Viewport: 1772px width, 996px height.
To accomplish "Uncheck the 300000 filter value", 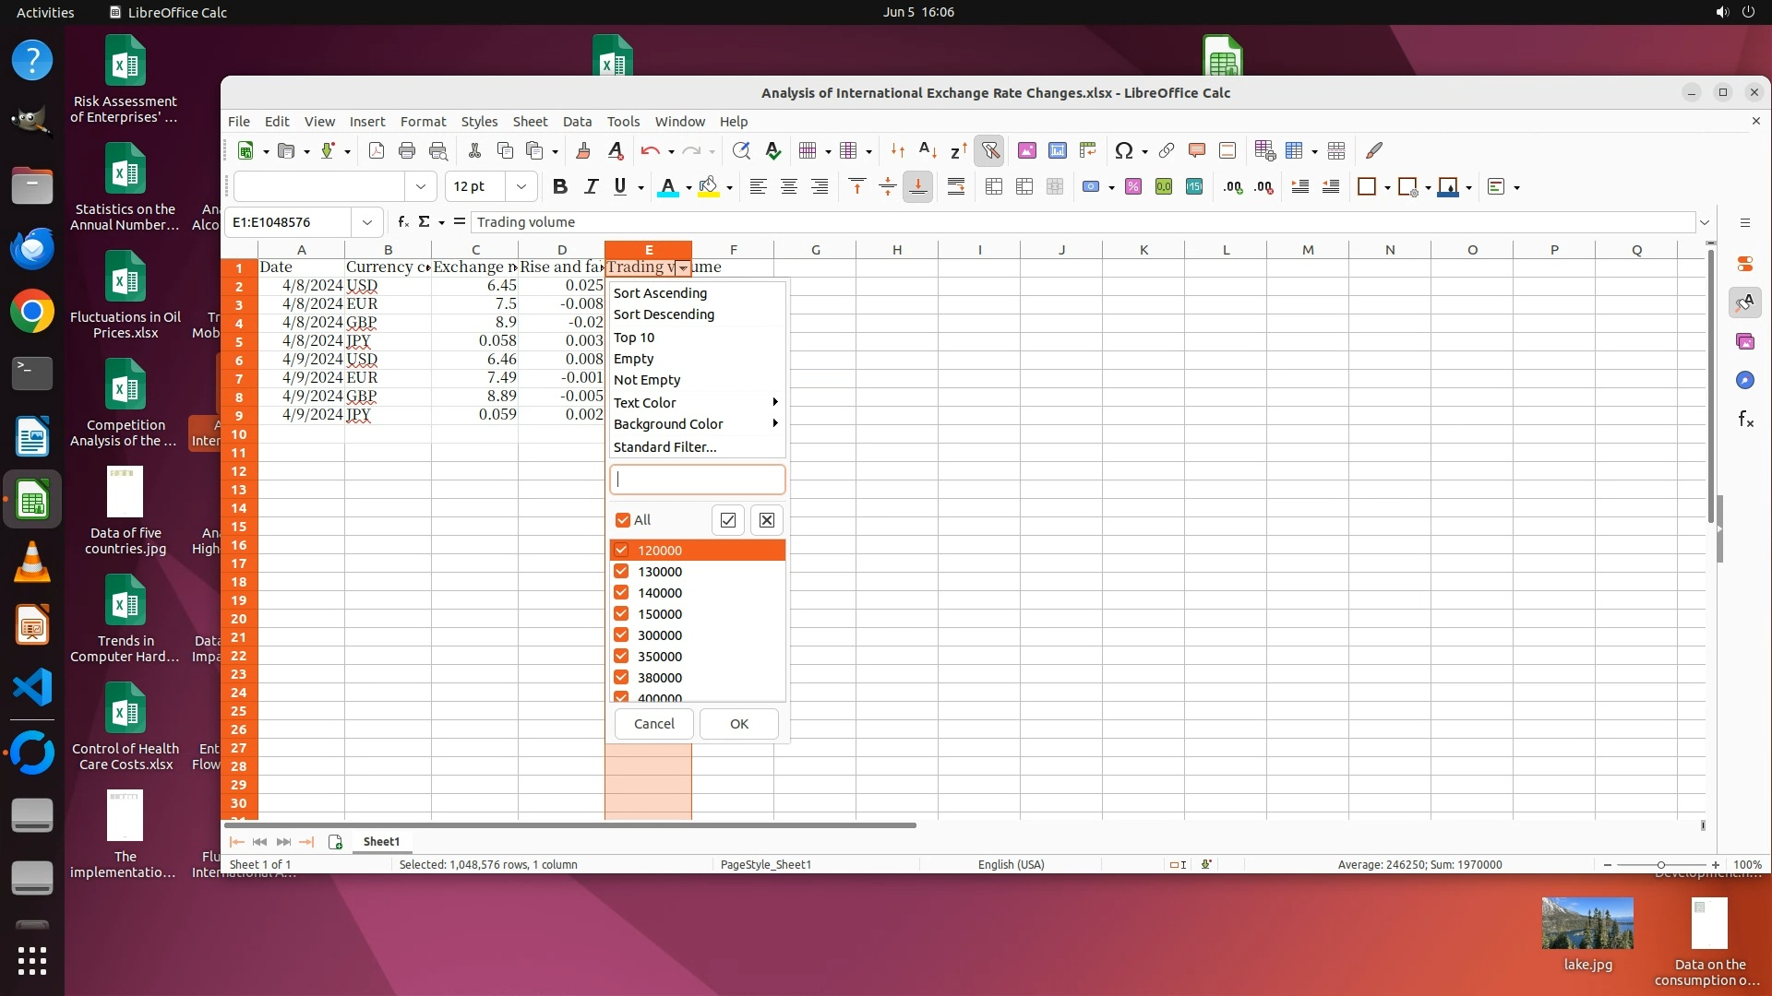I will pos(622,635).
